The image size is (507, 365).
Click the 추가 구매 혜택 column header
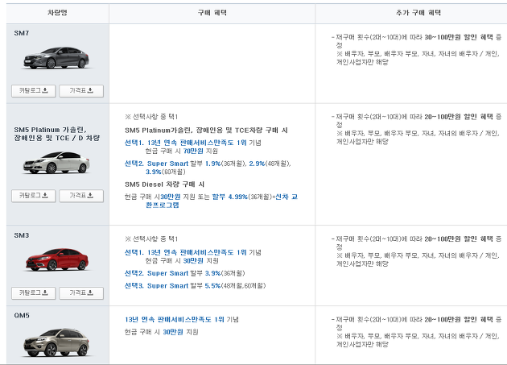click(x=418, y=13)
